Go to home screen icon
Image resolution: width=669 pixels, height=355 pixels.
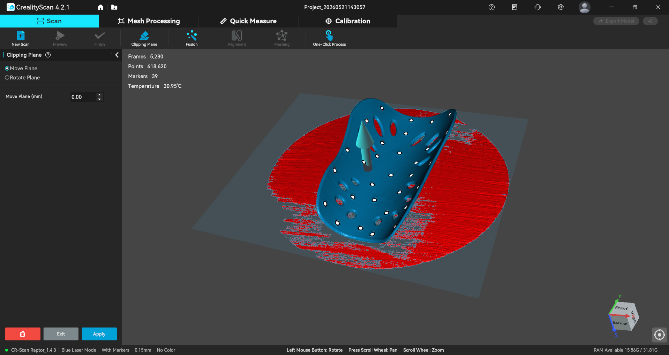pyautogui.click(x=100, y=7)
